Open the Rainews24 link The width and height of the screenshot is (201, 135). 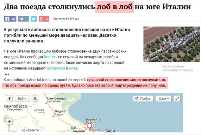coord(56,68)
